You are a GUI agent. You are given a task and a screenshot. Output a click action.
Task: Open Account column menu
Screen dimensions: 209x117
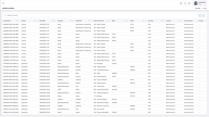(181, 21)
